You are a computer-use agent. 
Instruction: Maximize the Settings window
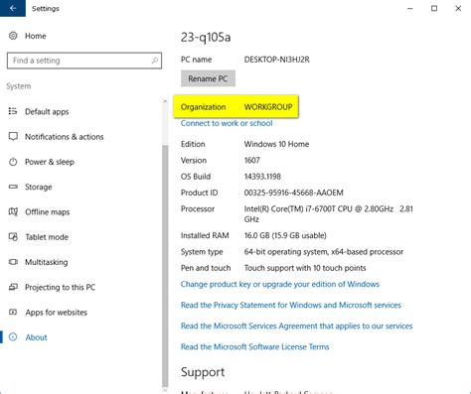434,8
